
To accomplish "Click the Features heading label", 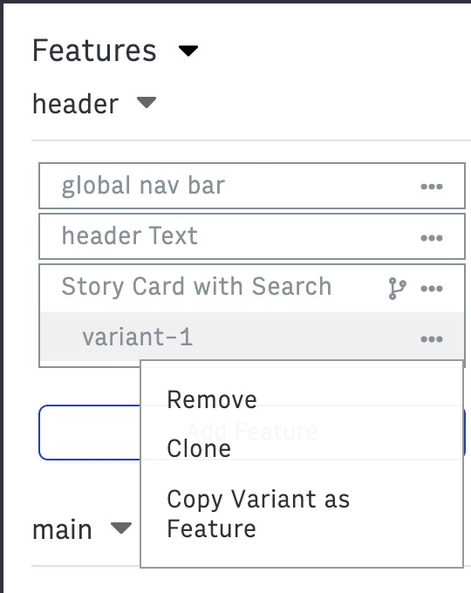I will 94,51.
